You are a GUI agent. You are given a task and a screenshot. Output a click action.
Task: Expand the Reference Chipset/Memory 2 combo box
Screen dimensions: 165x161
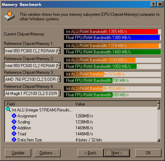pyautogui.click(x=60, y=65)
